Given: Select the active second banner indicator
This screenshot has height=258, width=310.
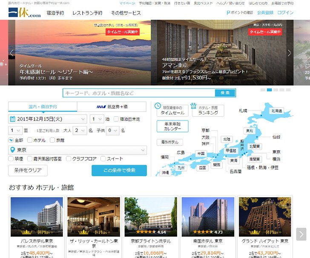Looking at the screenshot, I should tap(269, 90).
